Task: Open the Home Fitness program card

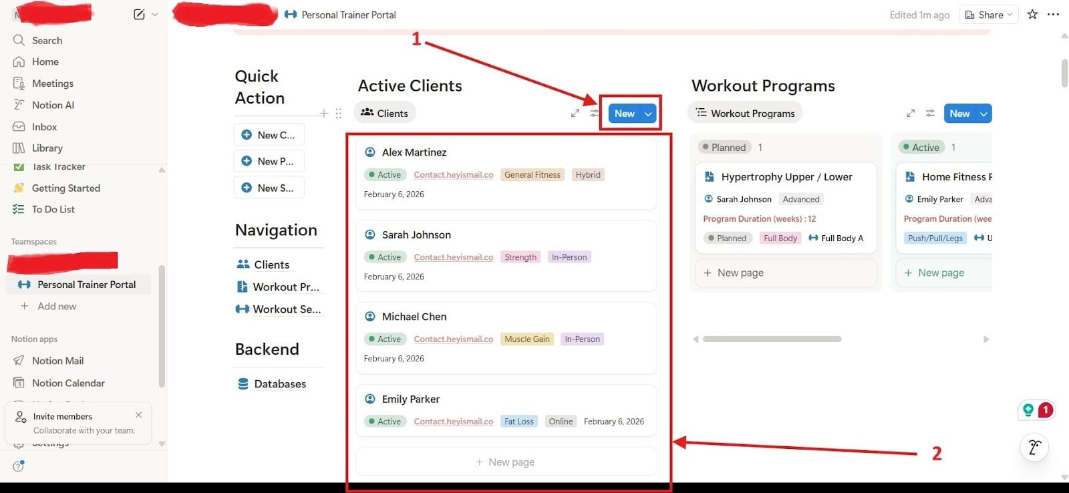Action: tap(944, 208)
